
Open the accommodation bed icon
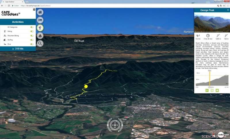40,20
